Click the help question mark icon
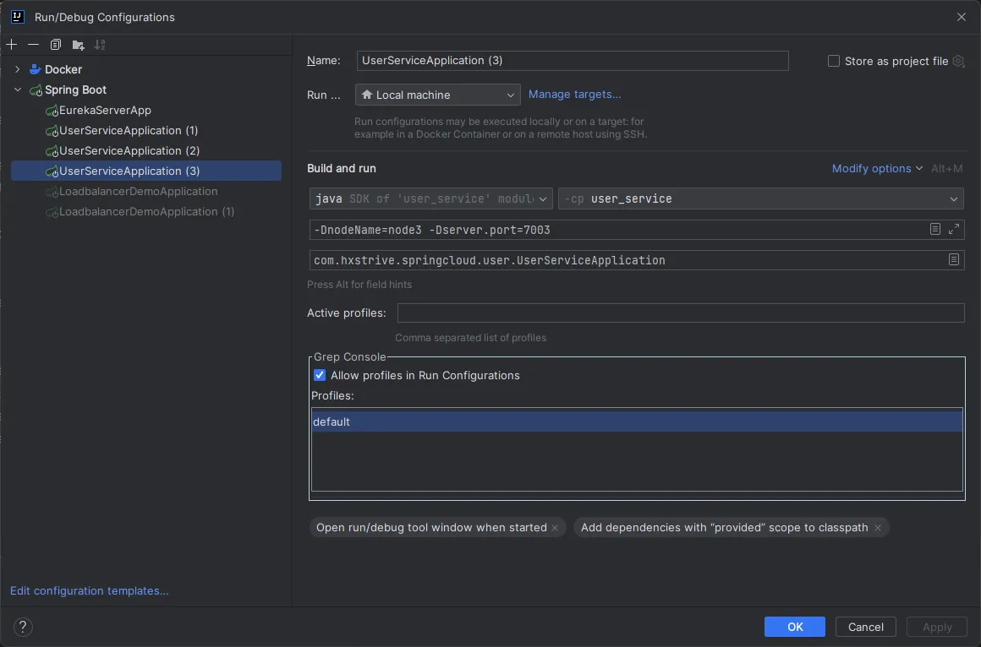This screenshot has width=981, height=647. pos(24,627)
